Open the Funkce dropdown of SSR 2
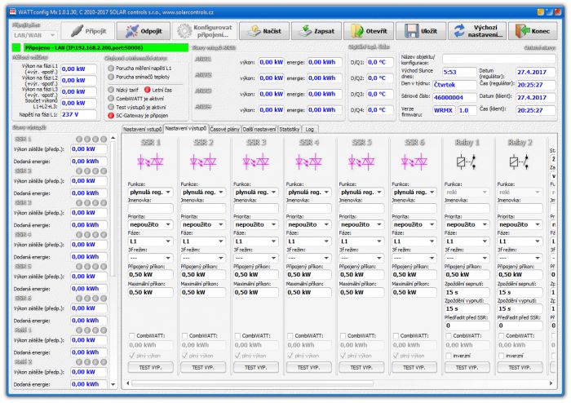This screenshot has width=571, height=403. tap(203, 192)
